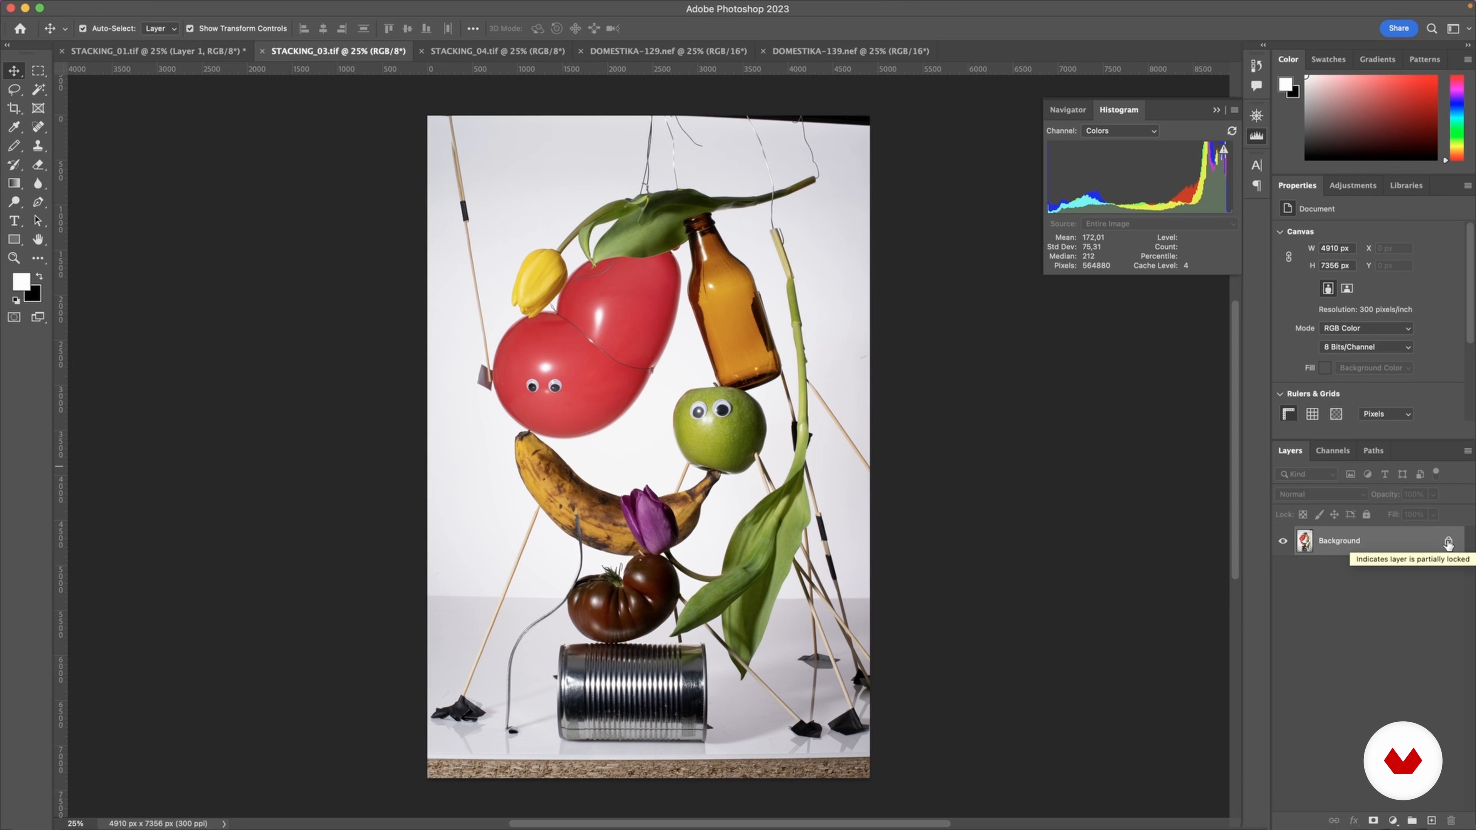Screen dimensions: 1476x830
Task: Select the Hand tool
Action: tap(38, 239)
